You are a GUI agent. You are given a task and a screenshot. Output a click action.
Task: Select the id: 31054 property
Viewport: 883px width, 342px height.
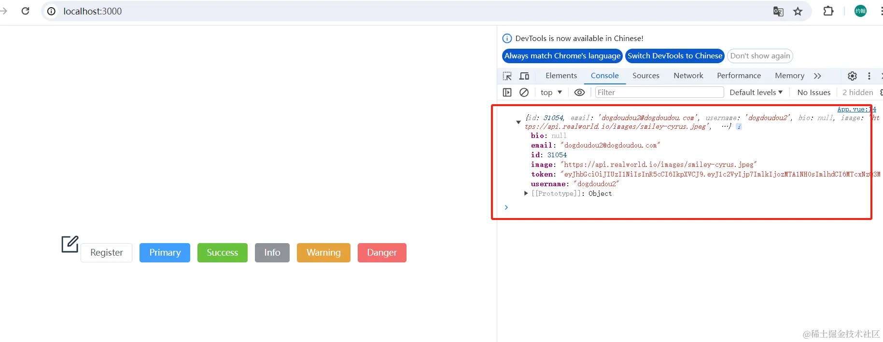(x=549, y=155)
